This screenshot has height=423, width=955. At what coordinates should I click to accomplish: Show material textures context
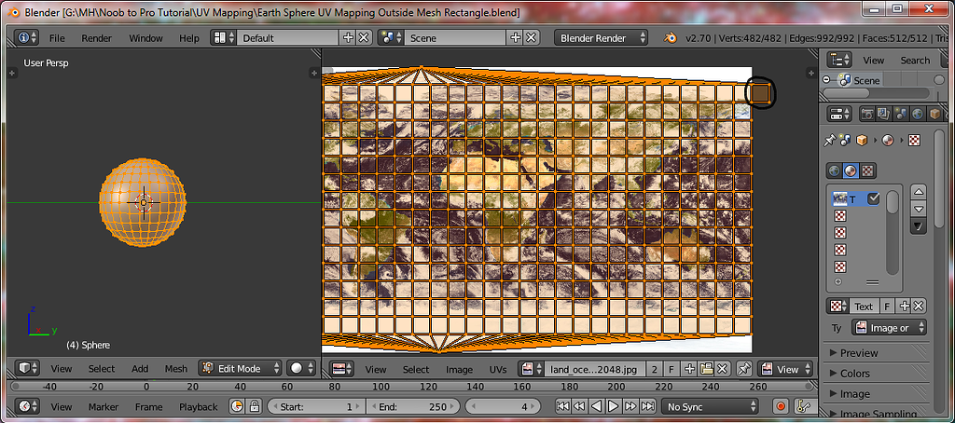(851, 171)
